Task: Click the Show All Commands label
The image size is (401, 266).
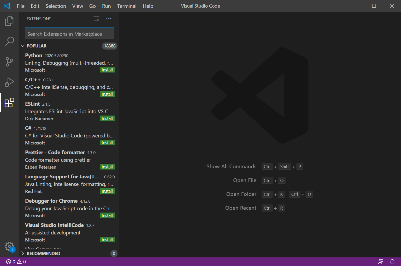Action: click(x=231, y=166)
